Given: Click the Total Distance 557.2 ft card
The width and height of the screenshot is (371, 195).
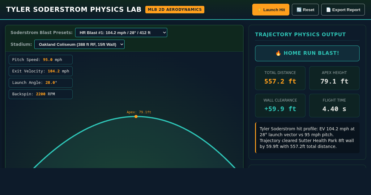Looking at the screenshot, I should point(280,78).
